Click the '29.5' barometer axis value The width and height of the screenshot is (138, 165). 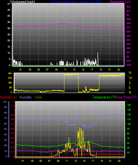(x=129, y=36)
